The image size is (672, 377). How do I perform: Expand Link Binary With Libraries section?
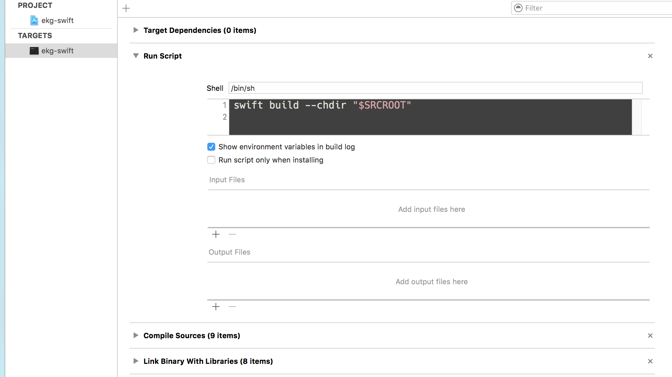(136, 361)
